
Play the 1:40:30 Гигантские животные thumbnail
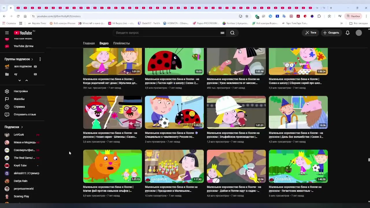click(298, 166)
